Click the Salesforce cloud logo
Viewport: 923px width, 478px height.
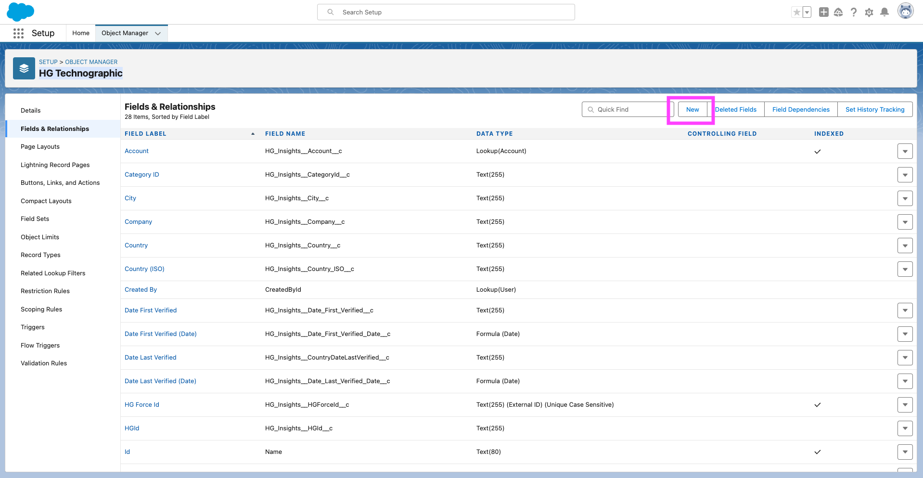point(20,12)
